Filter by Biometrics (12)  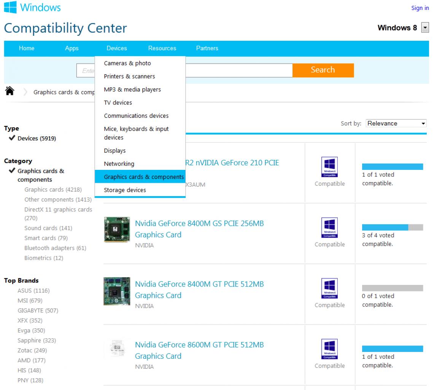coord(44,258)
